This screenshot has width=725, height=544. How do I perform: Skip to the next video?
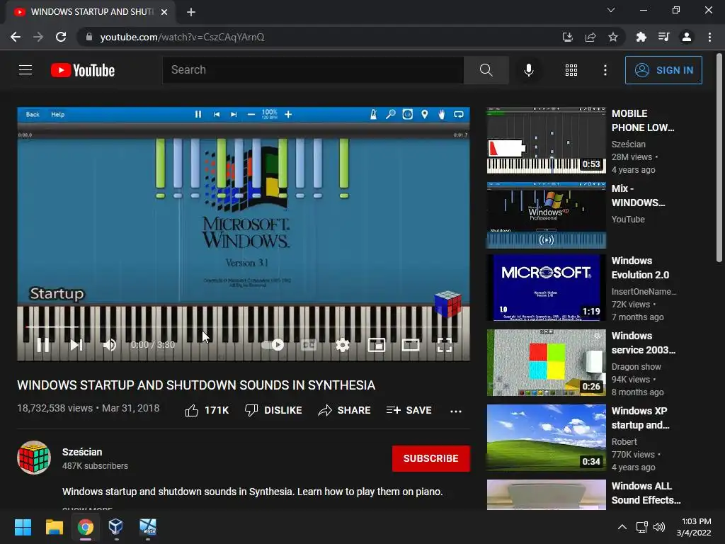click(76, 345)
